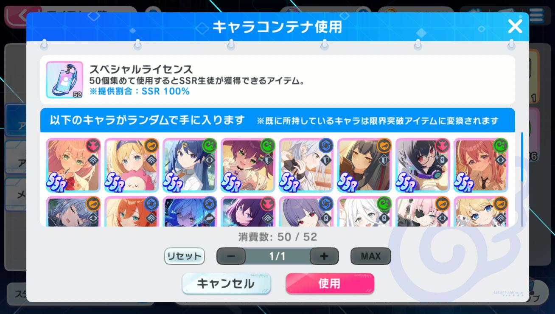Viewport: 555px width, 314px height.
Task: Select the purple-haired winking SSR character
Action: tap(248, 165)
